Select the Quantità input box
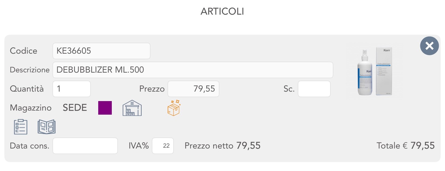This screenshot has width=445, height=171. (x=71, y=89)
